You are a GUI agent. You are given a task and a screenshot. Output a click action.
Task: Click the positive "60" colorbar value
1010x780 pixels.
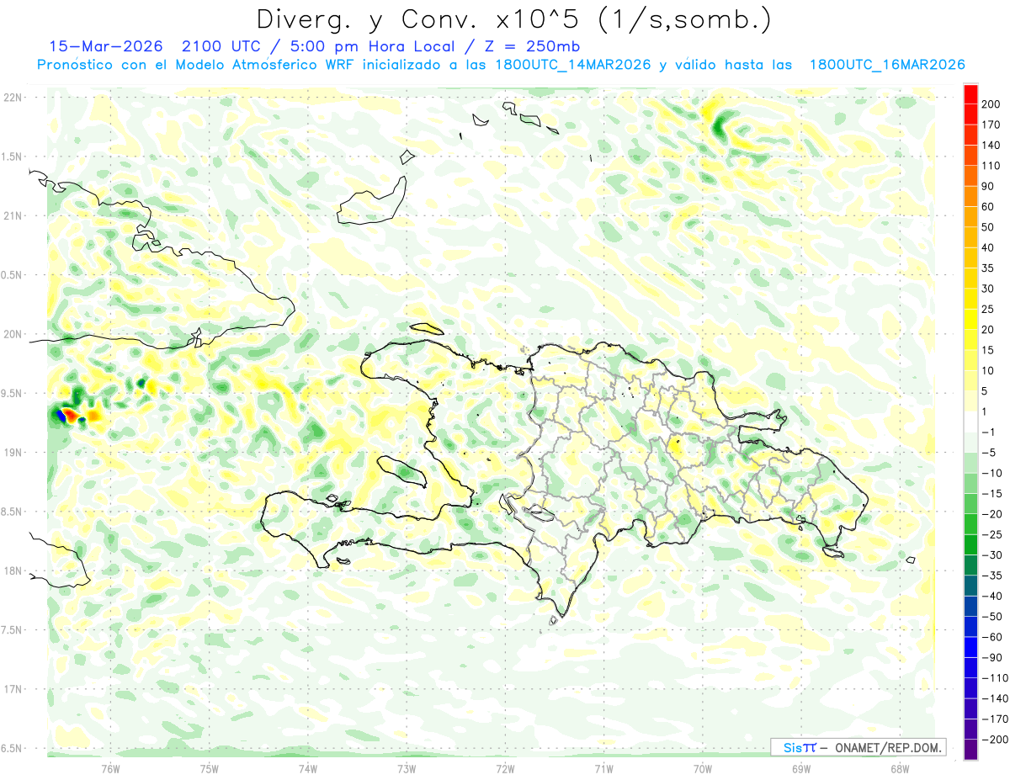pos(988,207)
